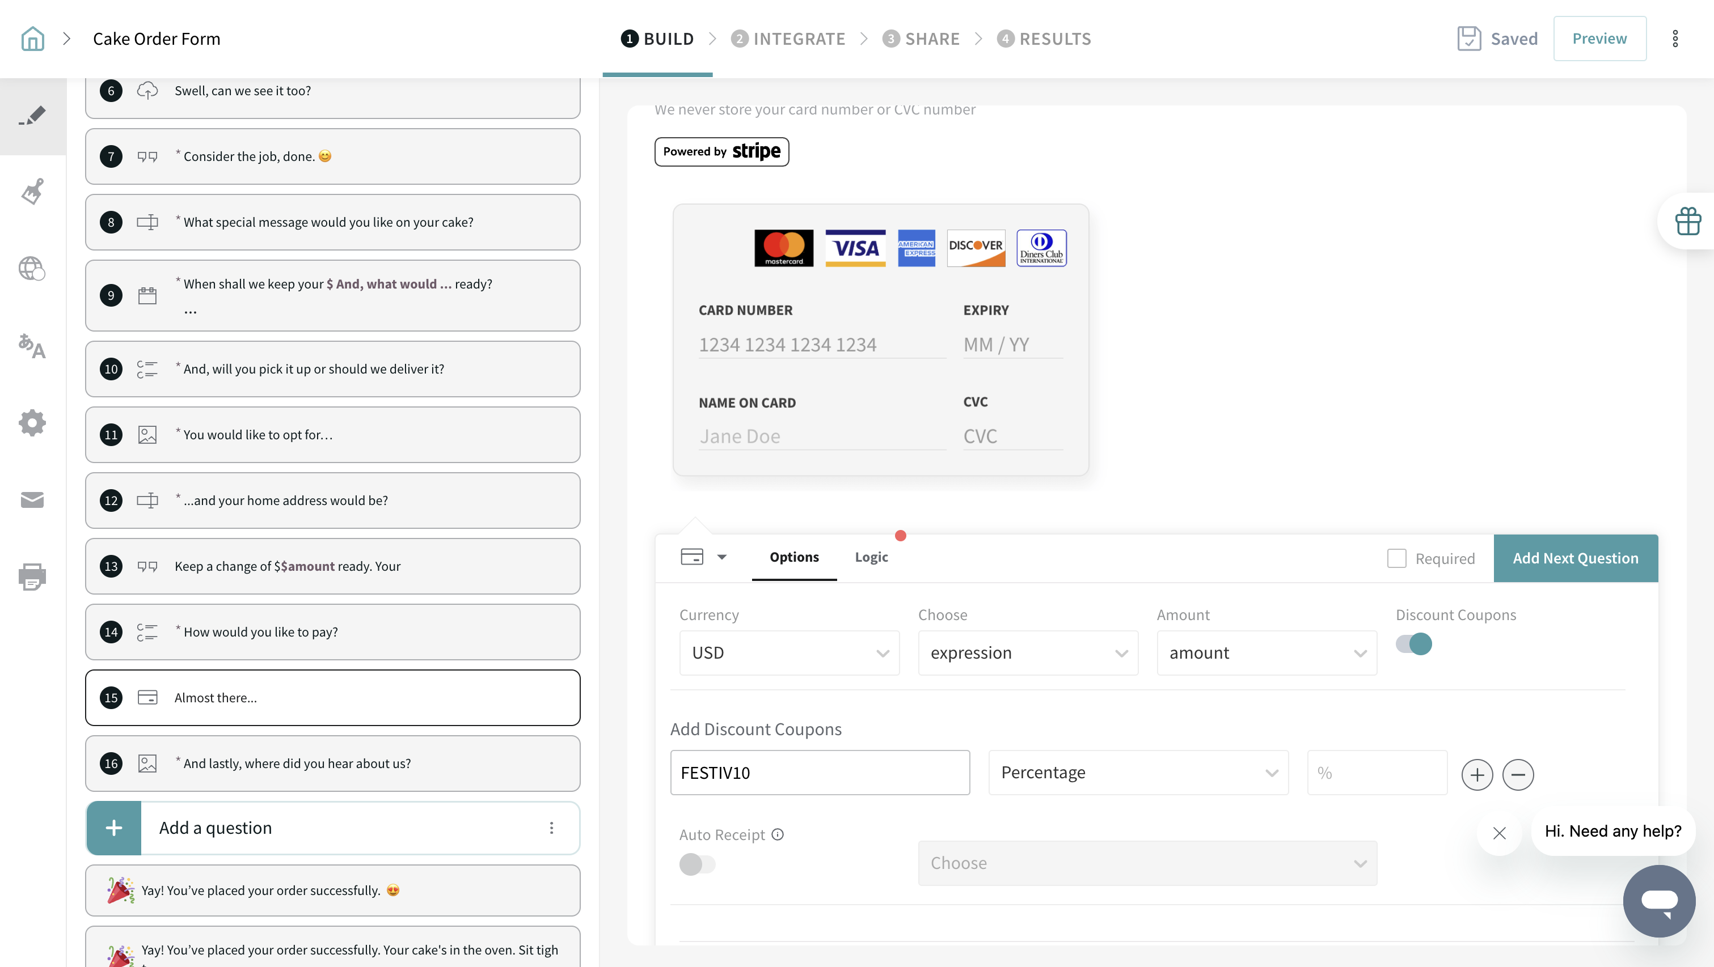Open the settings gear in sidebar
The height and width of the screenshot is (967, 1714).
pyautogui.click(x=32, y=423)
